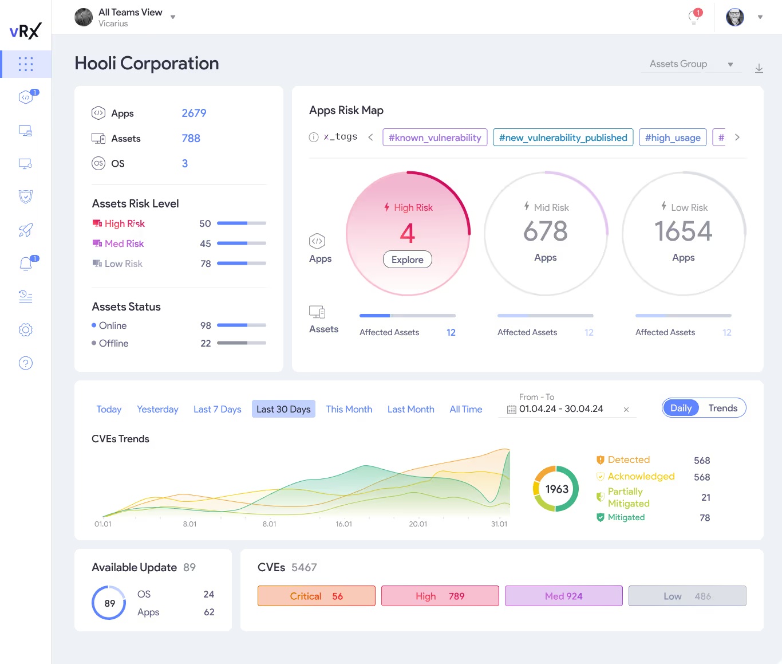Select the Last 30 Days range

[283, 409]
